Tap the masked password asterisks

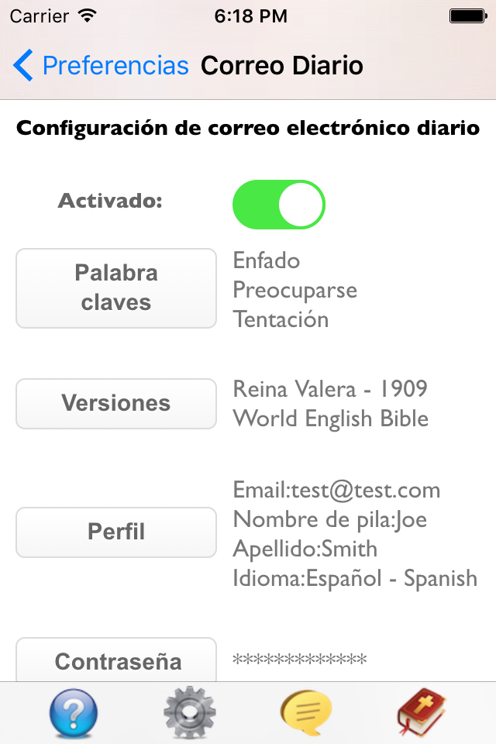[299, 659]
